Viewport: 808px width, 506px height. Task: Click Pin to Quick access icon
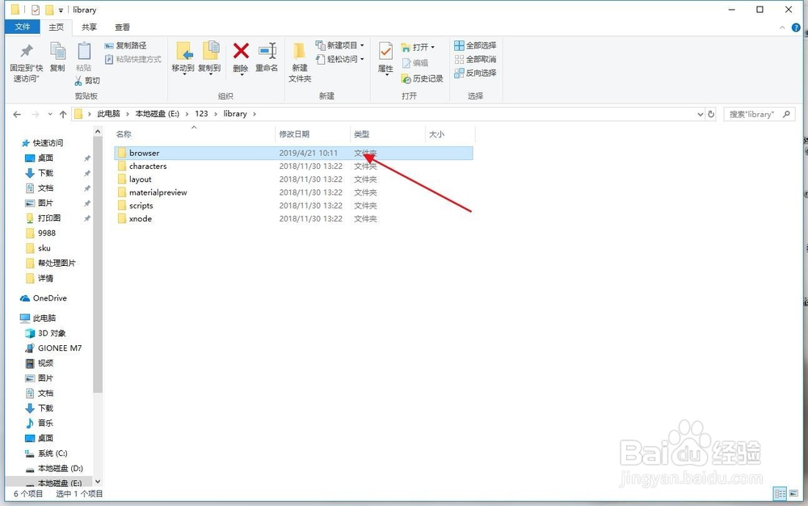coord(27,52)
